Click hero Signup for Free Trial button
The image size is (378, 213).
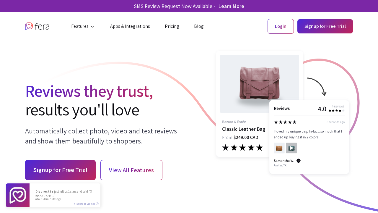point(60,170)
